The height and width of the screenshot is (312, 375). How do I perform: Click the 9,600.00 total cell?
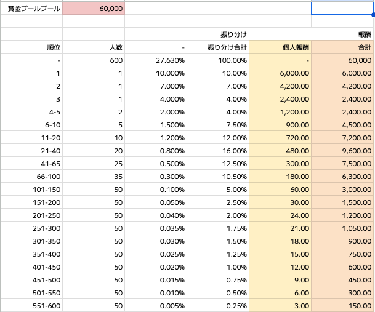click(342, 150)
